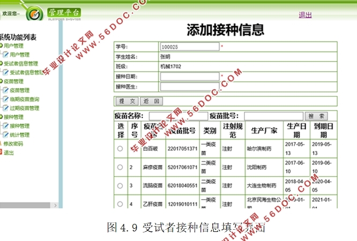
Task: Collapse the 用户管理 parent group
Action: 1,45
